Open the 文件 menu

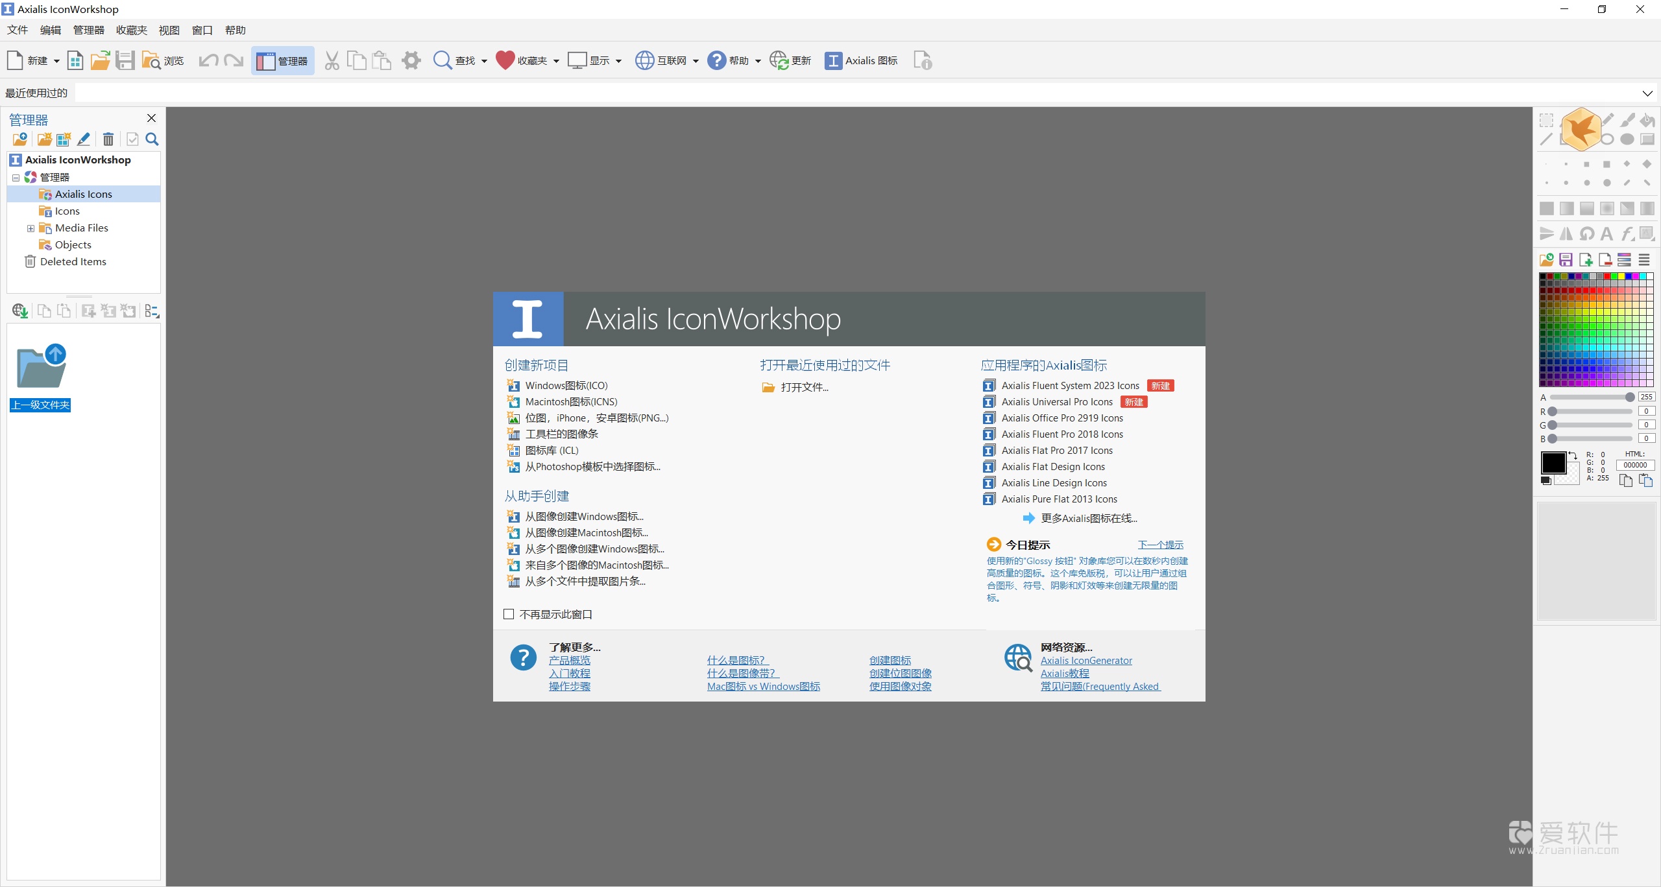[x=17, y=30]
